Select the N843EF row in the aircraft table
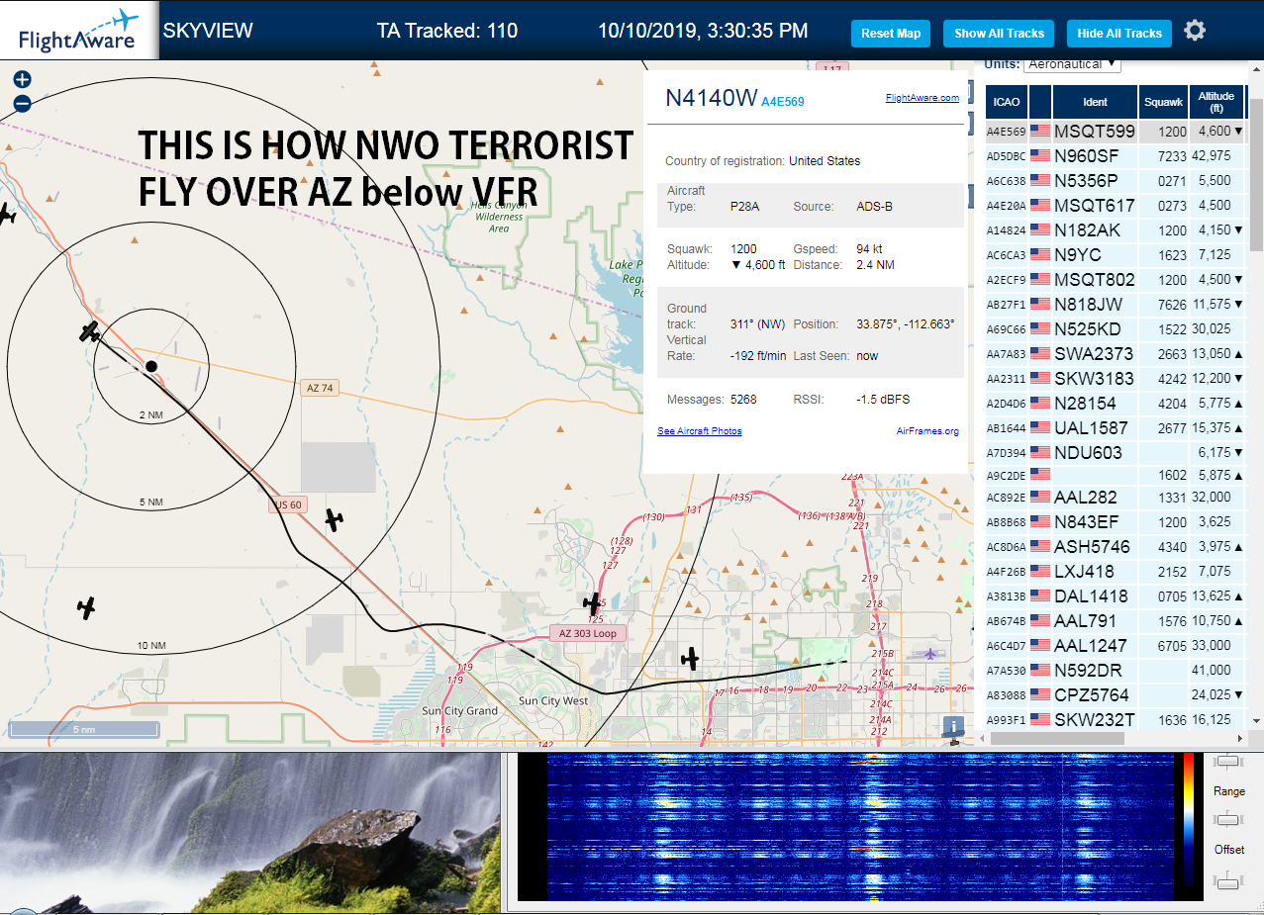This screenshot has height=915, width=1264. (x=1115, y=521)
